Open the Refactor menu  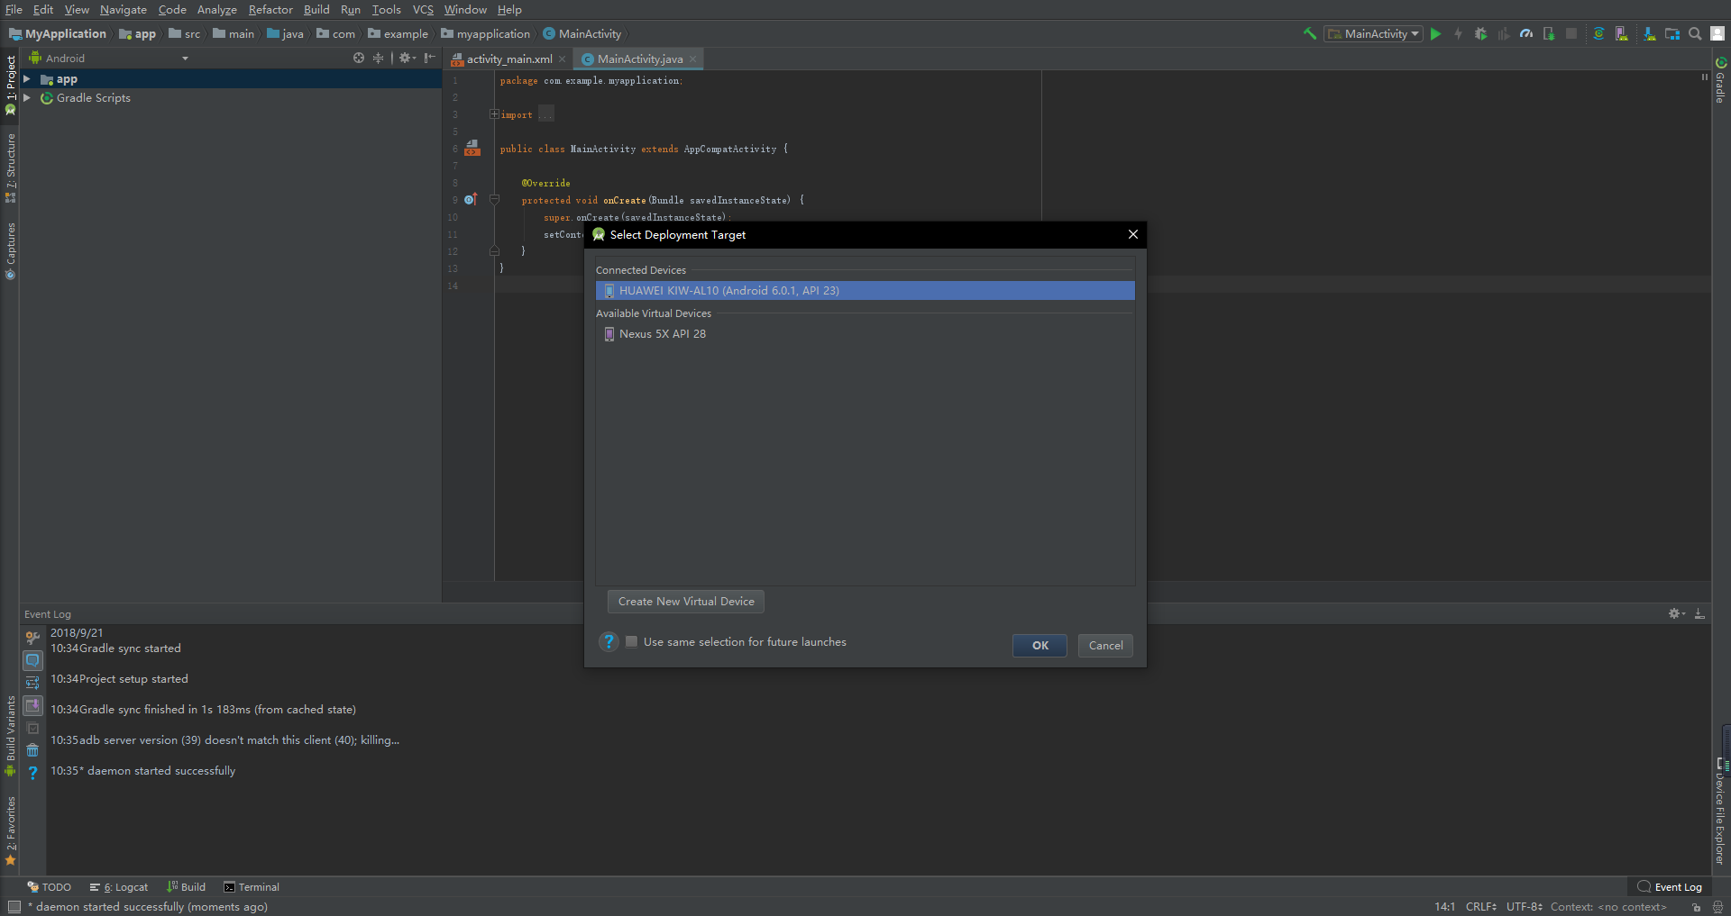[x=270, y=9]
